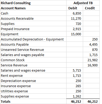Select the 'Account Names' header cell
The image size is (102, 104).
[x=33, y=8]
